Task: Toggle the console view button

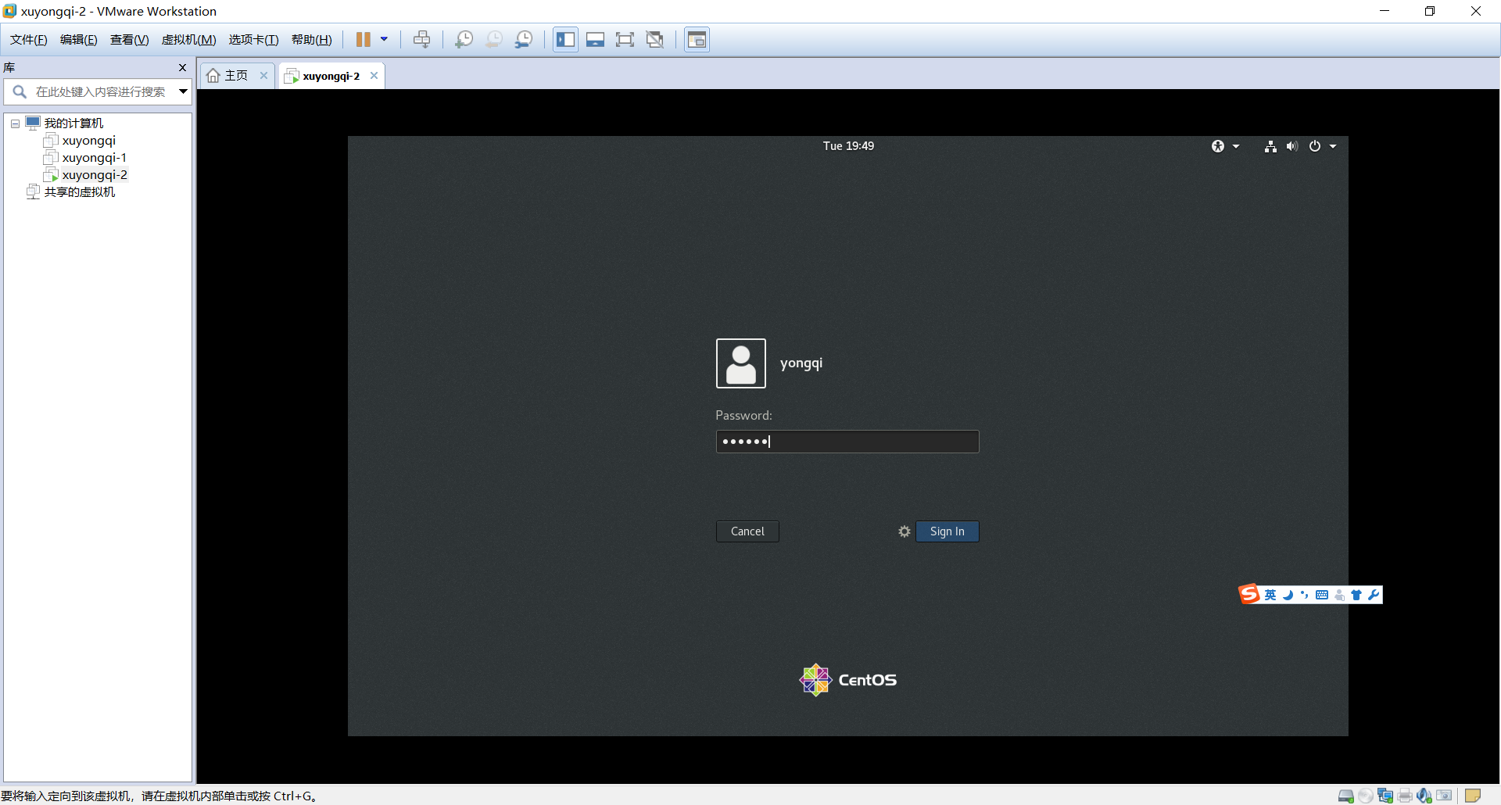Action: click(697, 40)
